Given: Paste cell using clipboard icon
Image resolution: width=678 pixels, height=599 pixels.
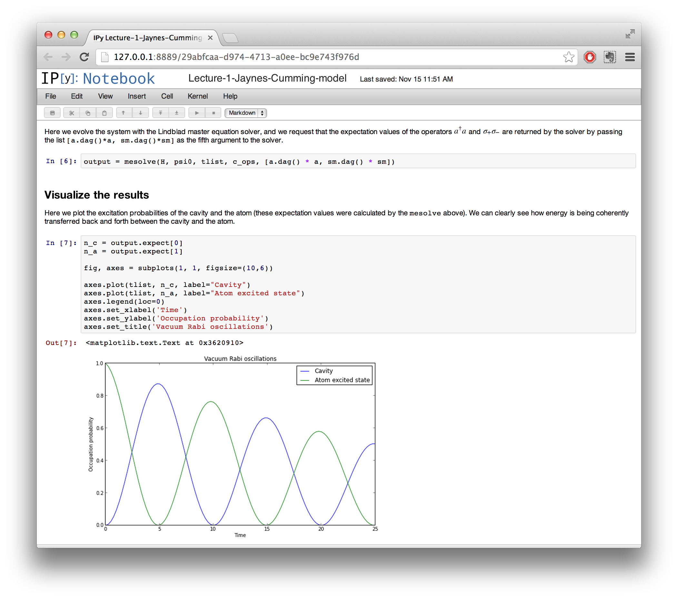Looking at the screenshot, I should [104, 113].
